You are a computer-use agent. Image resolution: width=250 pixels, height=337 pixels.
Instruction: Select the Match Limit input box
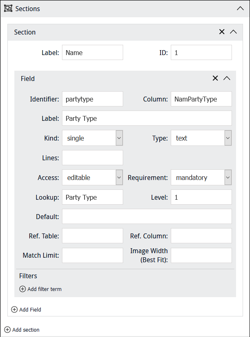(x=92, y=255)
